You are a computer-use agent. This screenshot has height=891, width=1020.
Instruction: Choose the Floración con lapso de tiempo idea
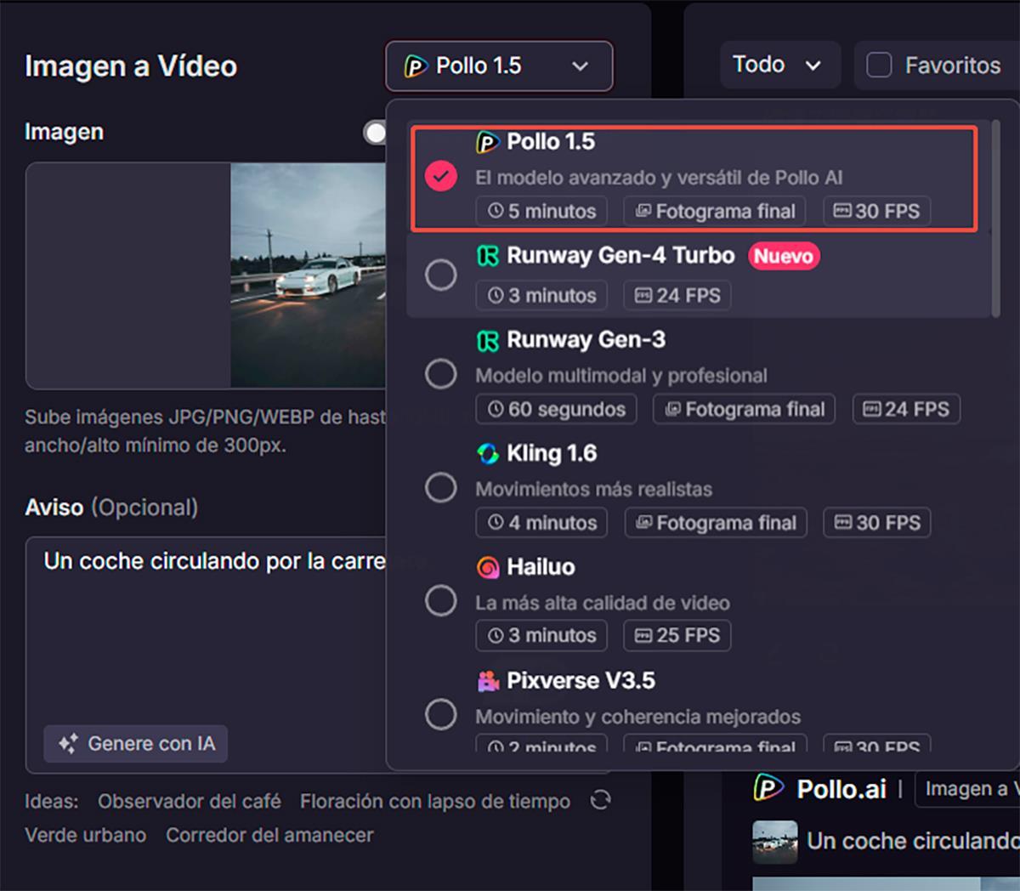(x=434, y=802)
